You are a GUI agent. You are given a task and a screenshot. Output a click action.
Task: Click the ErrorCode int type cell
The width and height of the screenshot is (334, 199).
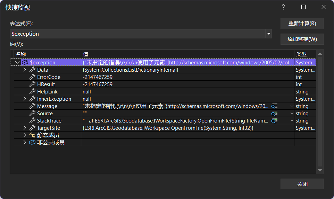[x=305, y=77]
